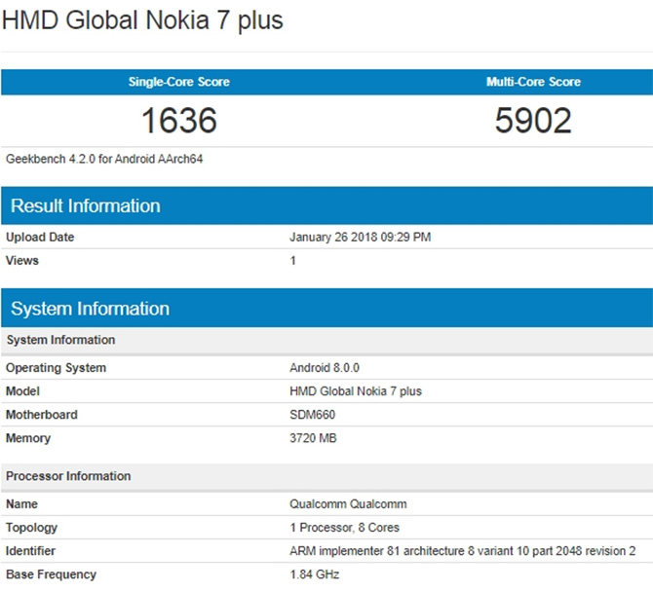Click the blue System Information banner
Screen dimensions: 653x592
tap(326, 309)
